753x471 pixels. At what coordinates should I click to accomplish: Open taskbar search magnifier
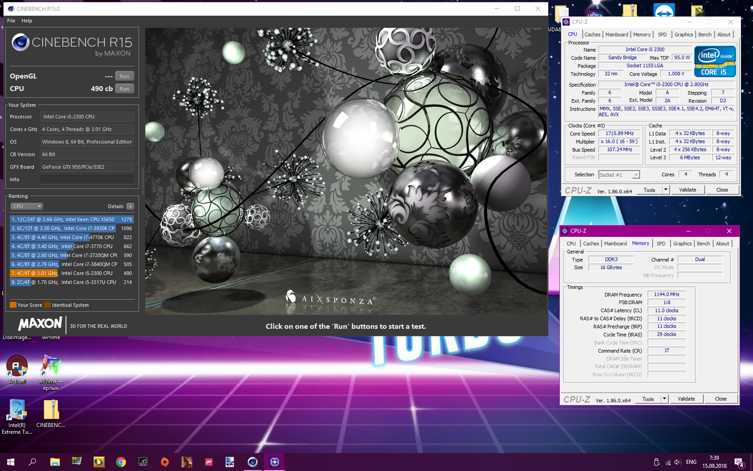click(x=32, y=462)
